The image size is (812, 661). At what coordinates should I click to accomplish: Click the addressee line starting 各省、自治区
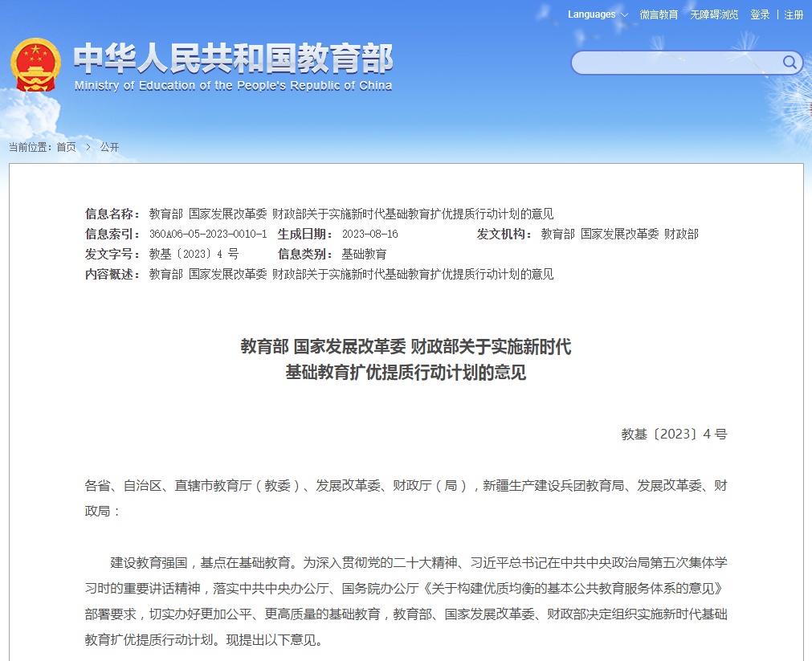(x=406, y=498)
